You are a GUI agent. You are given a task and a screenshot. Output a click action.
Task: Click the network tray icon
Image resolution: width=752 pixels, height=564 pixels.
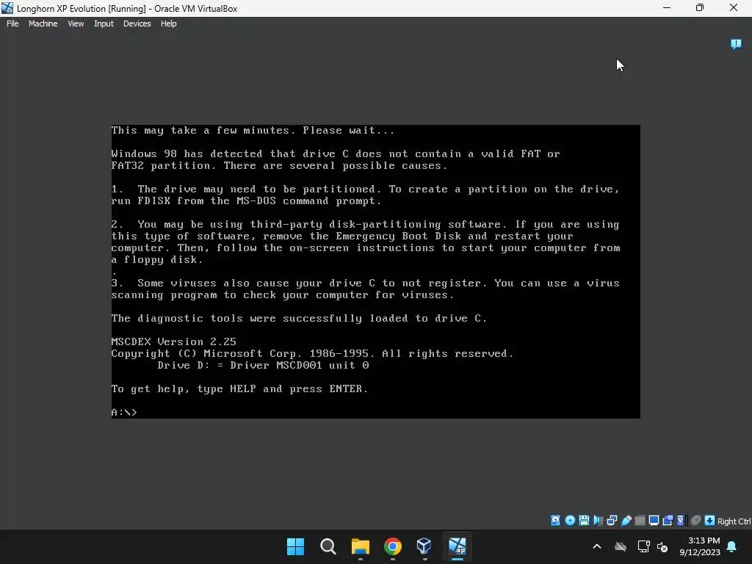[x=643, y=546]
